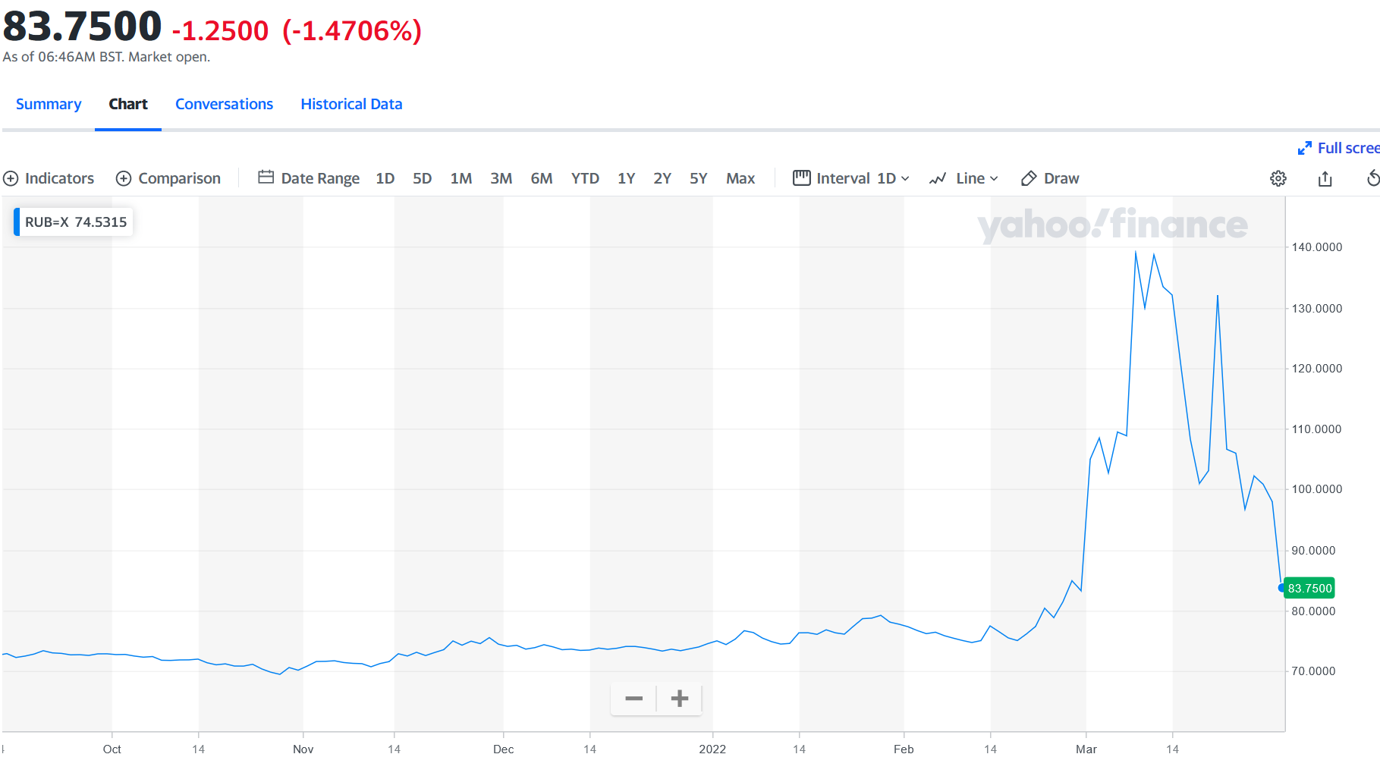Viewport: 1380px width, 776px height.
Task: Open Indicators via the plus icon
Action: point(11,178)
